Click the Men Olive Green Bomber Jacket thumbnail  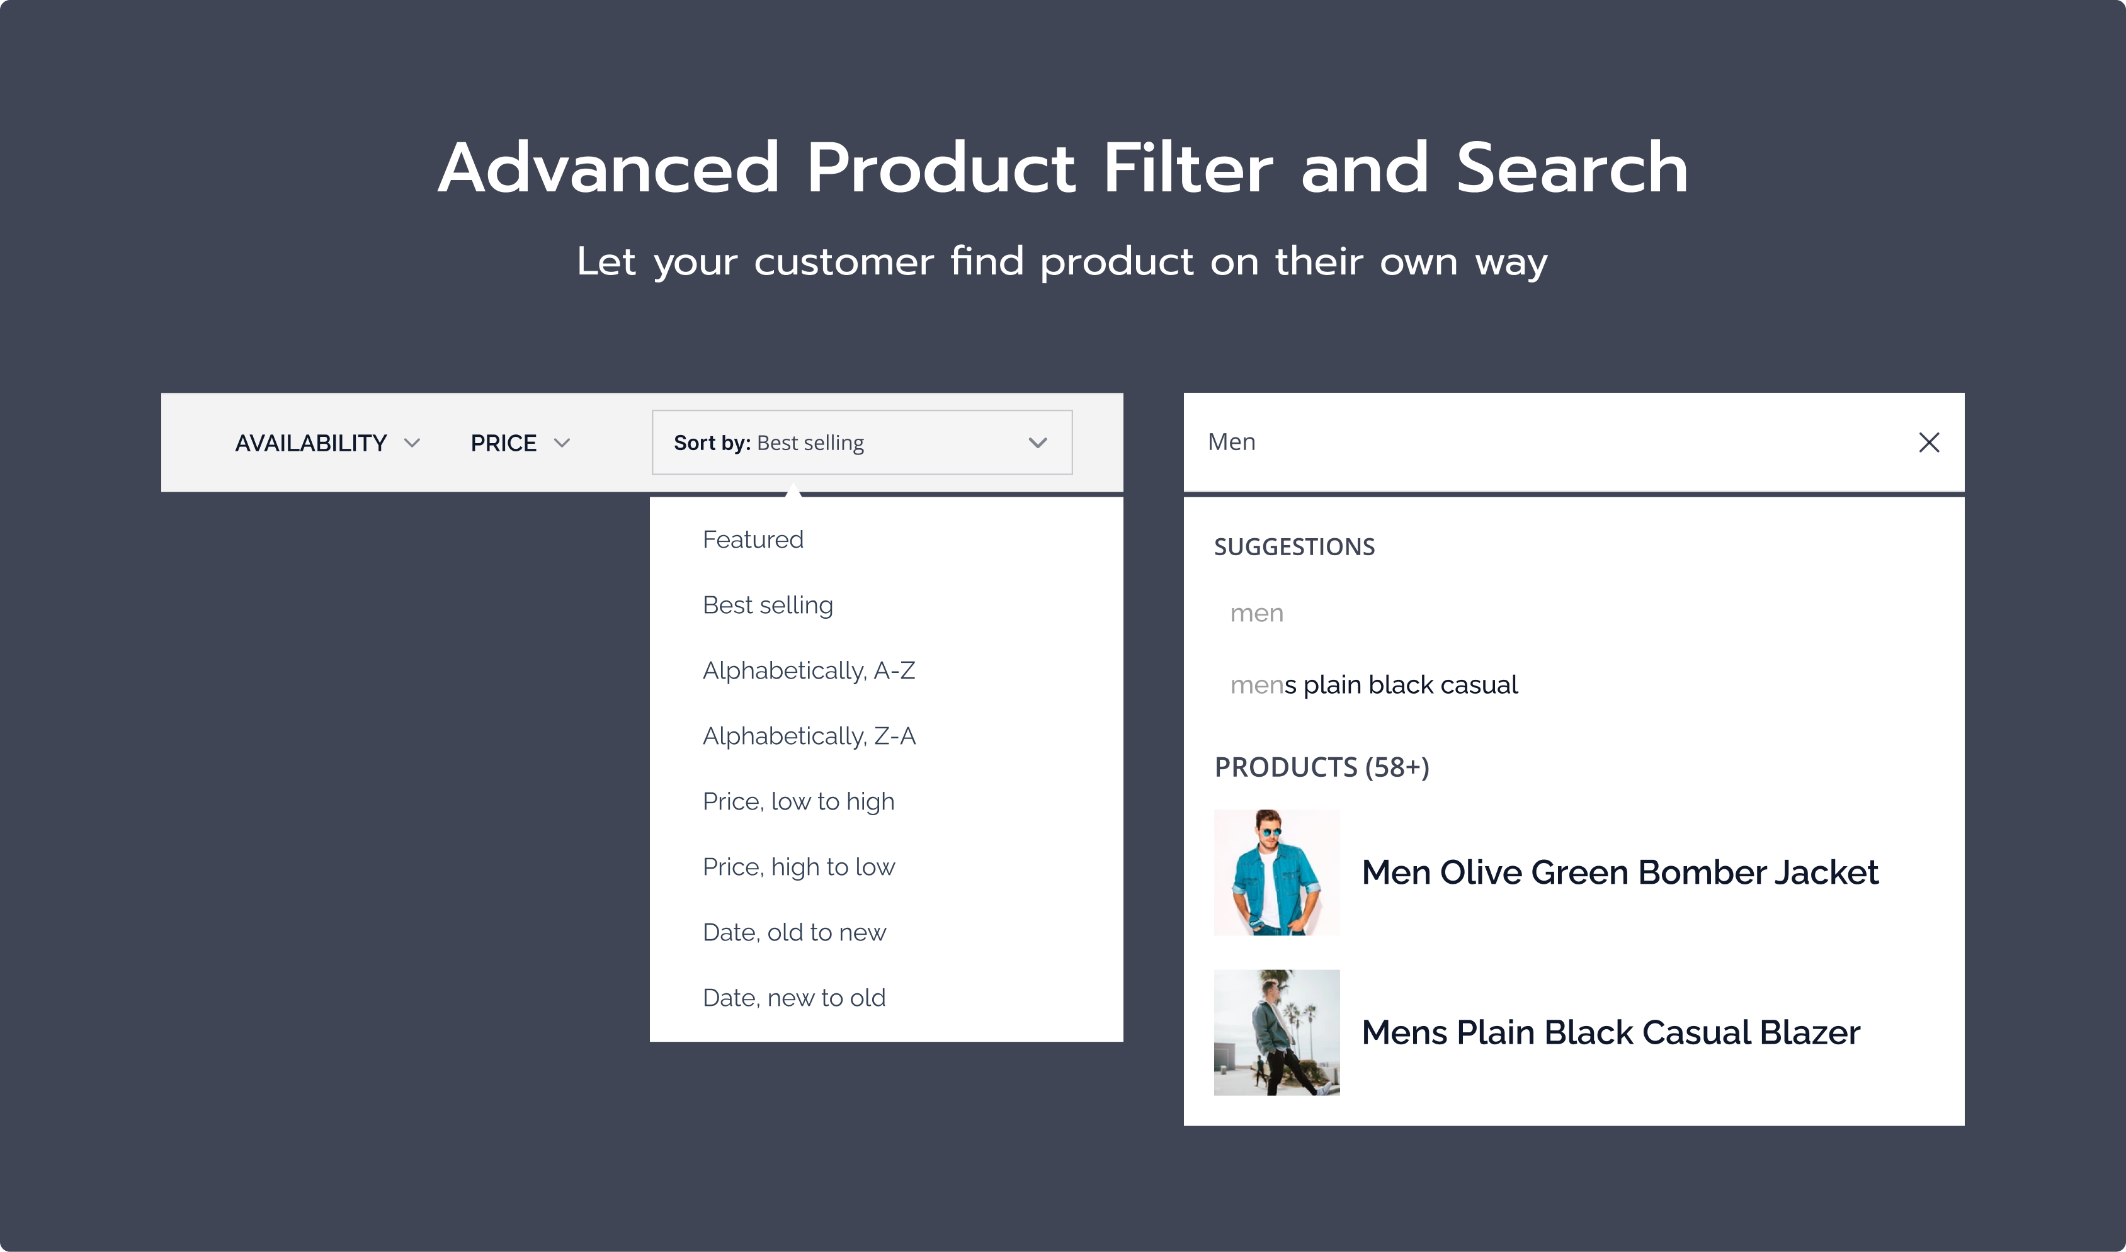(1275, 872)
